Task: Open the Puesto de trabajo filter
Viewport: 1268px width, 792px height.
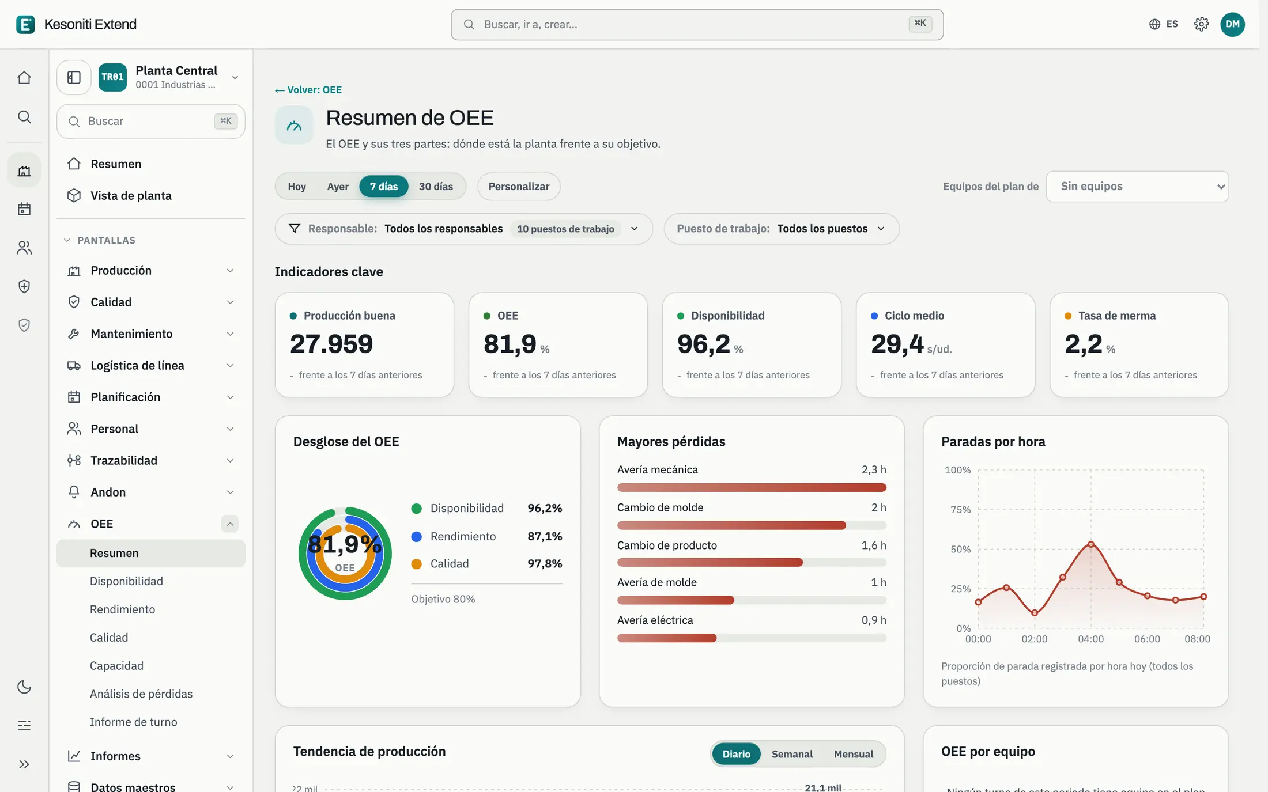Action: pyautogui.click(x=781, y=229)
